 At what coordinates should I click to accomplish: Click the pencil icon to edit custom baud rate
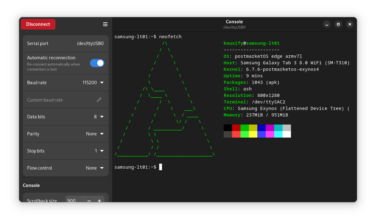click(x=99, y=100)
